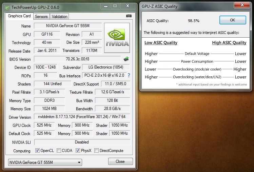The width and height of the screenshot is (254, 172).
Task: Click the Default Voltage label
Action: click(197, 54)
